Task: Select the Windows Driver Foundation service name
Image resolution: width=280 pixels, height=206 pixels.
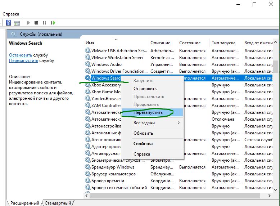Action: point(119,71)
